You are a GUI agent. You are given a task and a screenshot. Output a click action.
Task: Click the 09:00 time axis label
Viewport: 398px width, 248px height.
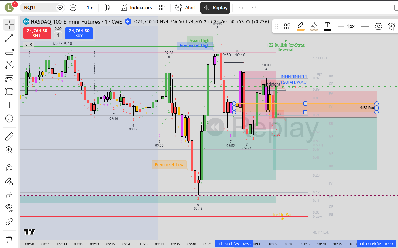point(62,244)
